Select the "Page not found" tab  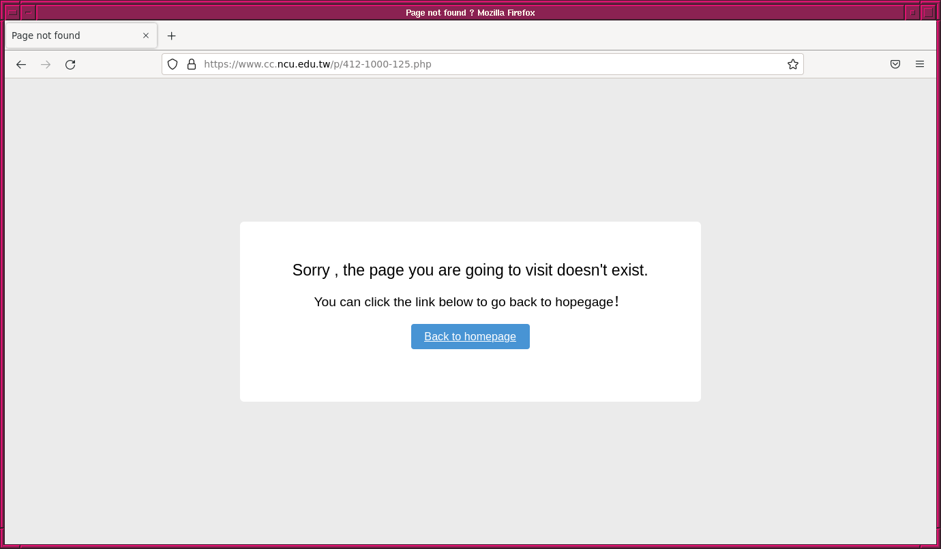(x=68, y=35)
